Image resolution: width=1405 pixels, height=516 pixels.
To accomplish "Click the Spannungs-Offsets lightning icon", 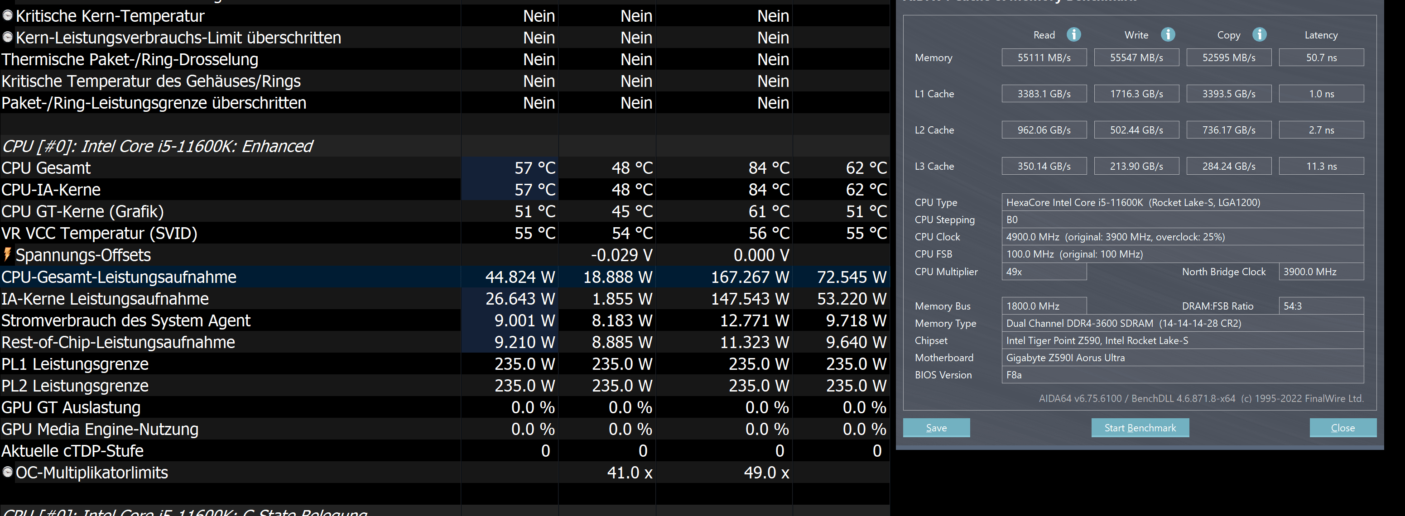I will point(7,254).
